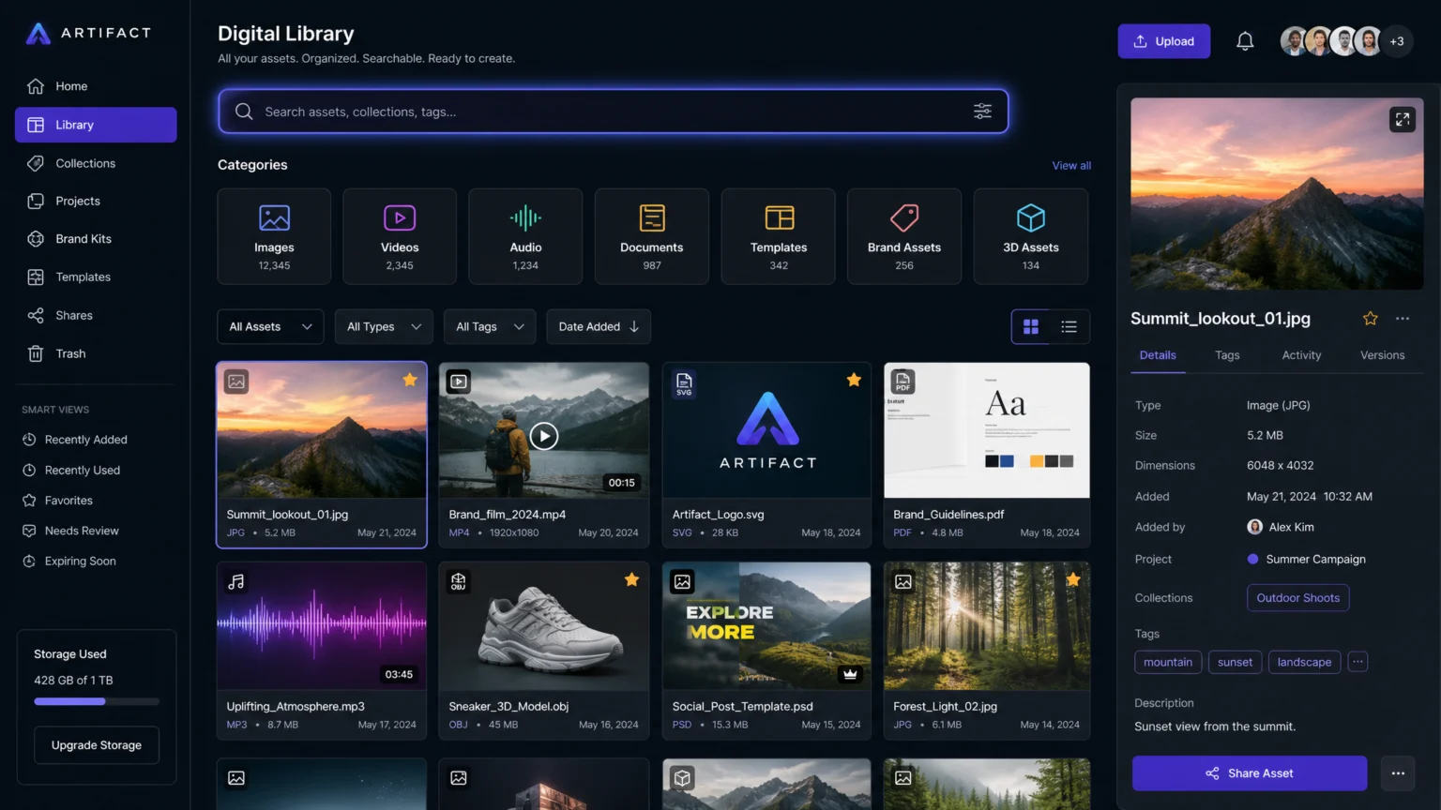The image size is (1441, 810).
Task: Open the Artifact logo in the sidebar
Action: point(88,34)
